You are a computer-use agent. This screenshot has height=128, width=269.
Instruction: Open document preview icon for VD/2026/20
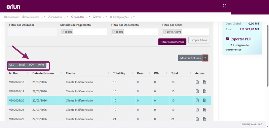[204, 100]
